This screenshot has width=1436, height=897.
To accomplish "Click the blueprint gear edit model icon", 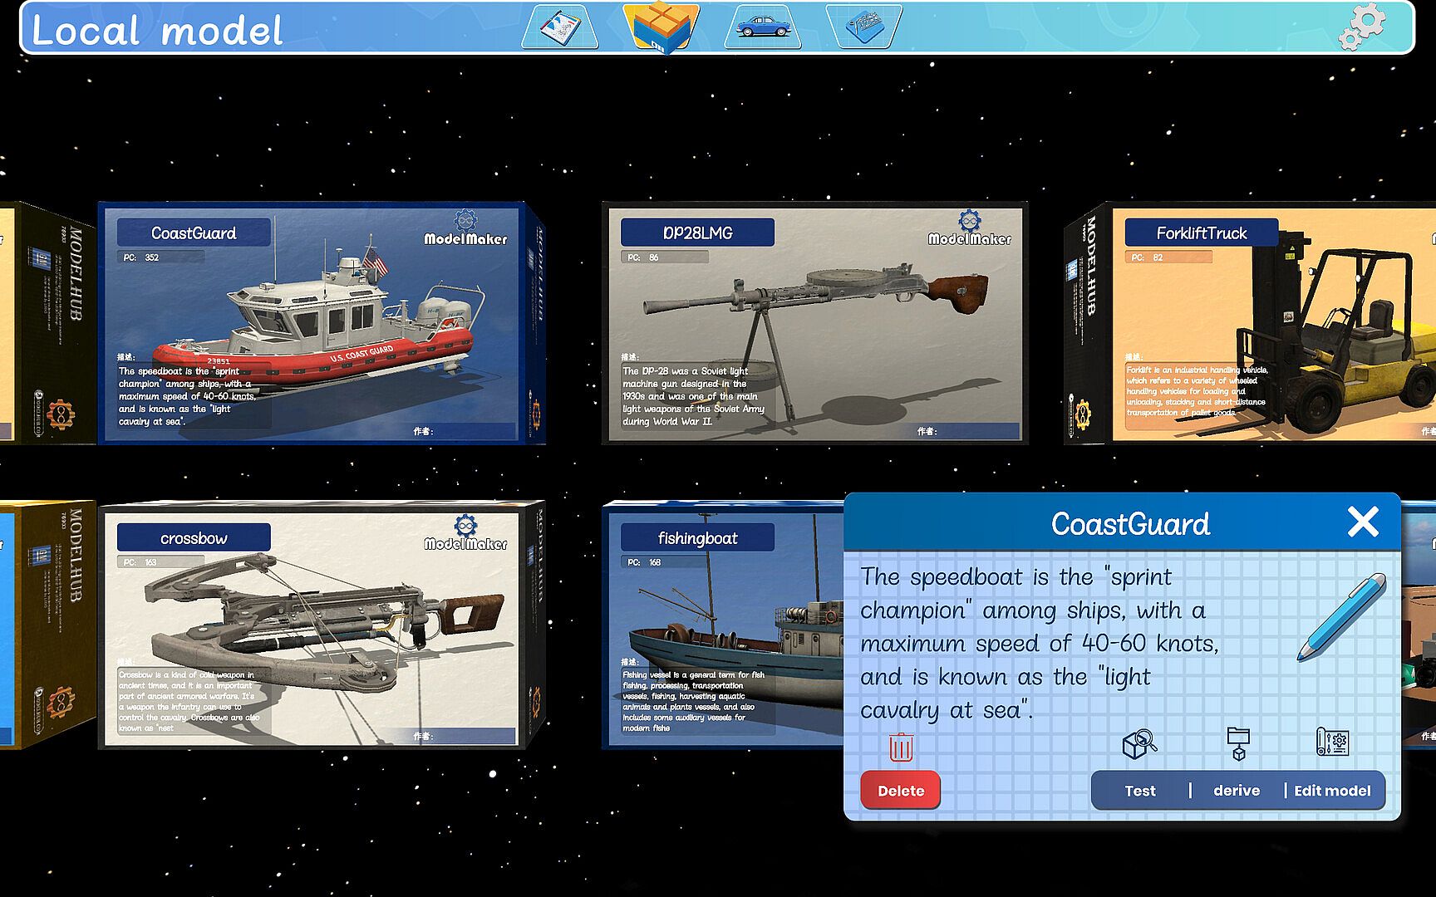I will coord(1332,742).
